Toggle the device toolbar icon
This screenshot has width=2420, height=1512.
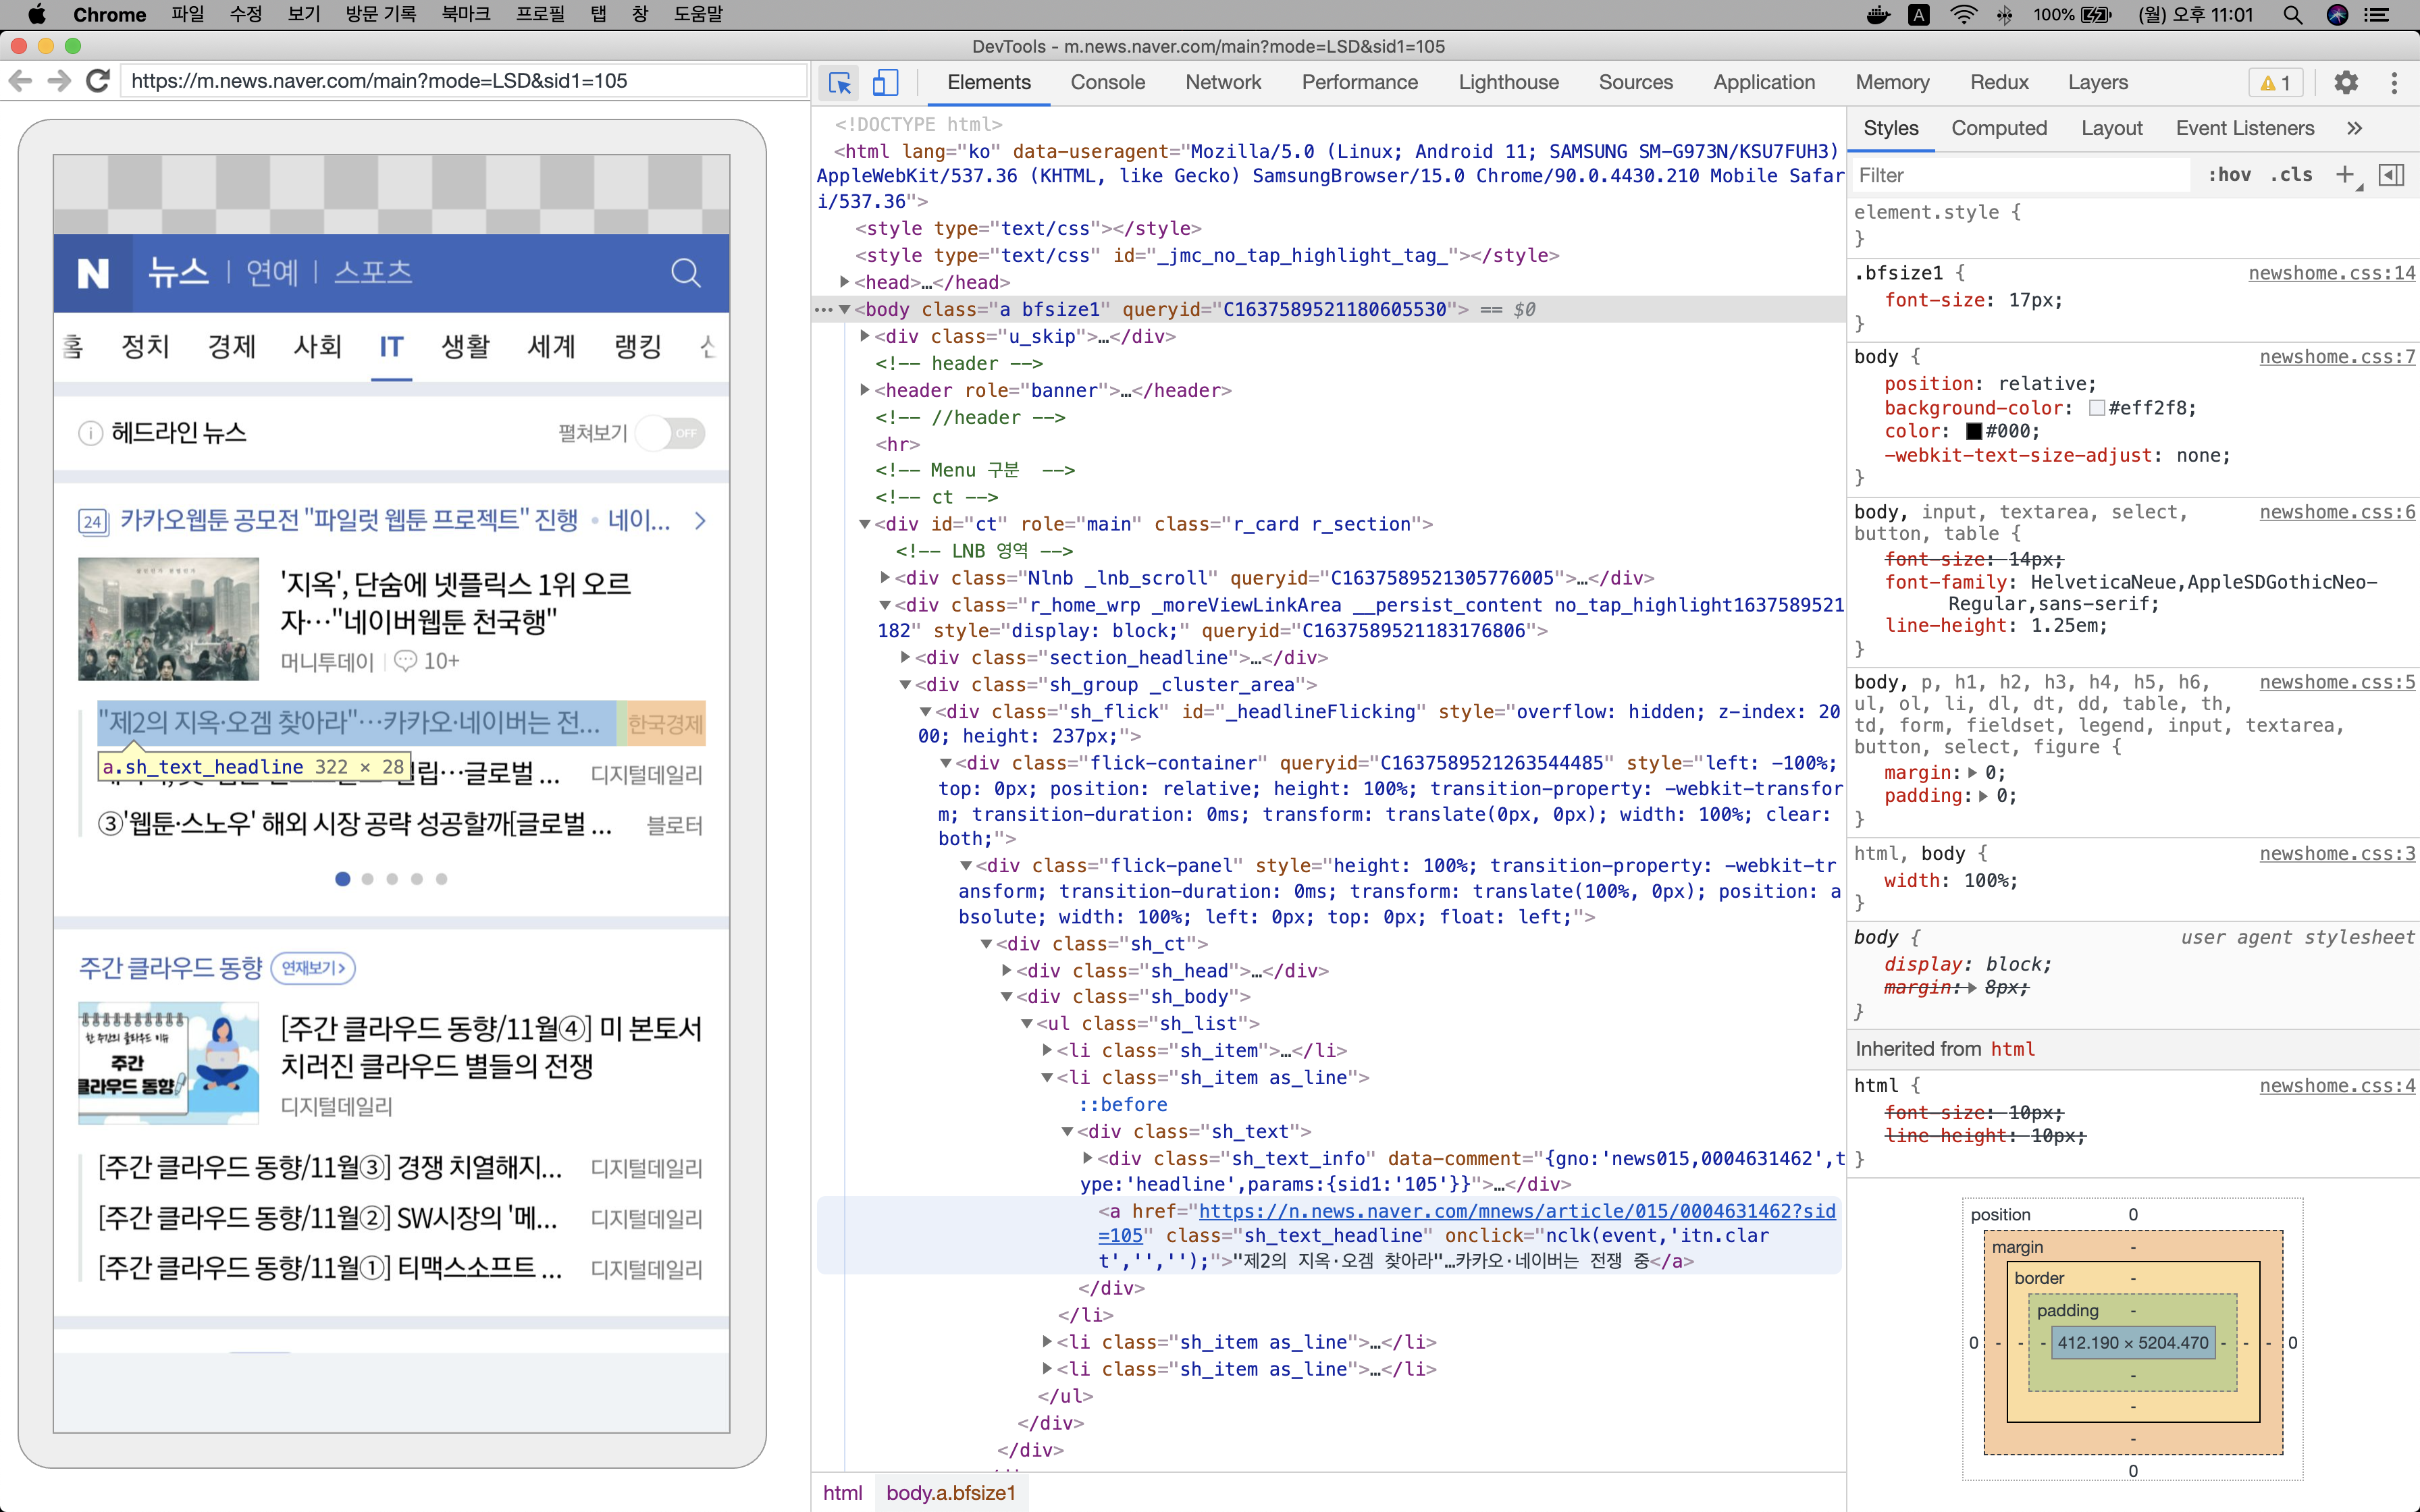click(885, 82)
